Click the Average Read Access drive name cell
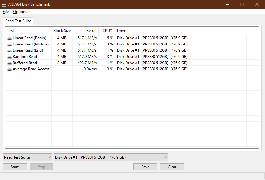Viewport: 265px width, 180px height. 152,69
